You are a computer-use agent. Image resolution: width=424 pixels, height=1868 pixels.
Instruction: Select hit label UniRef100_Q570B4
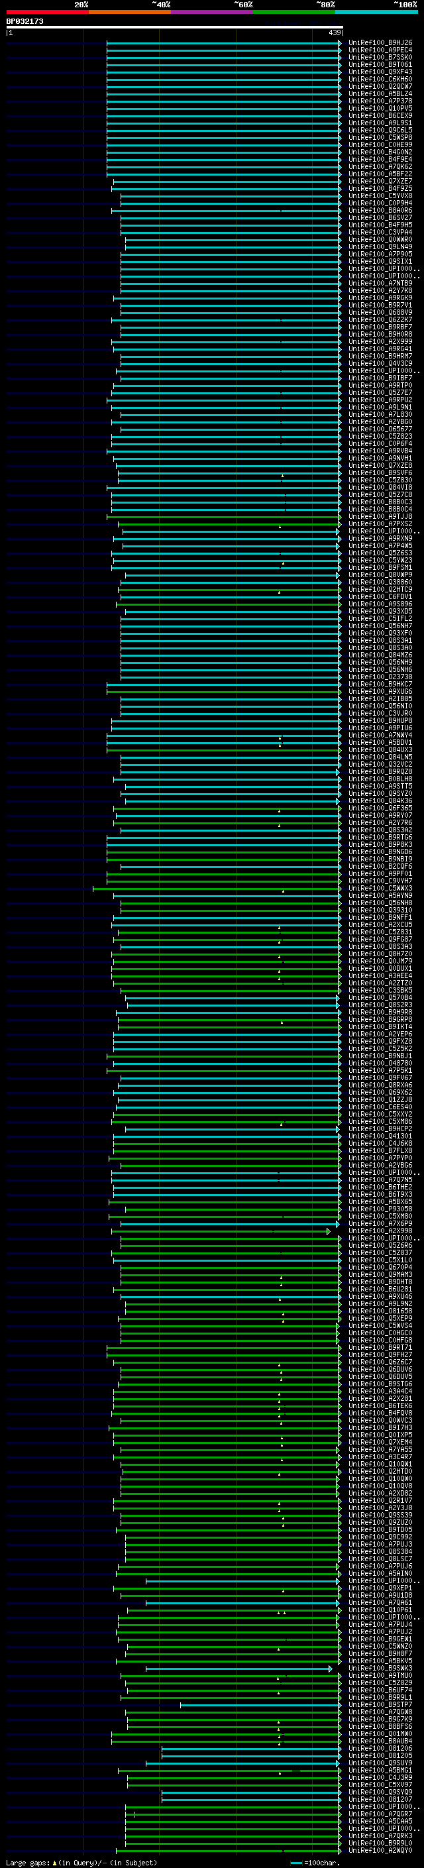coord(380,998)
